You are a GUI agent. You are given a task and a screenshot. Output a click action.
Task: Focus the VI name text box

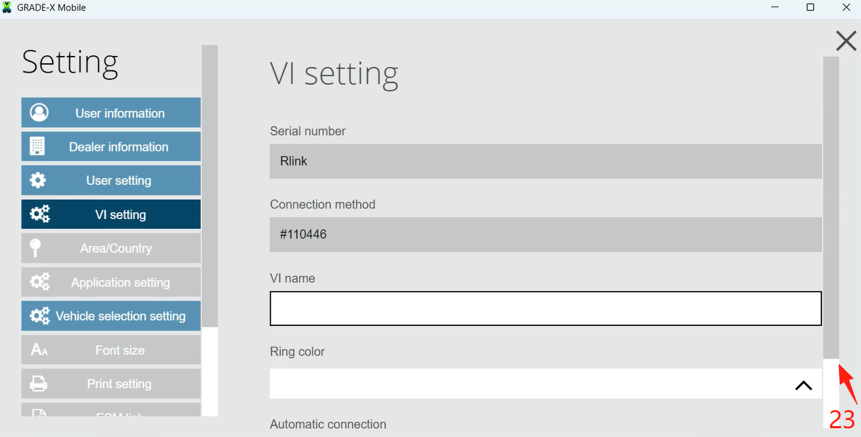click(x=545, y=308)
